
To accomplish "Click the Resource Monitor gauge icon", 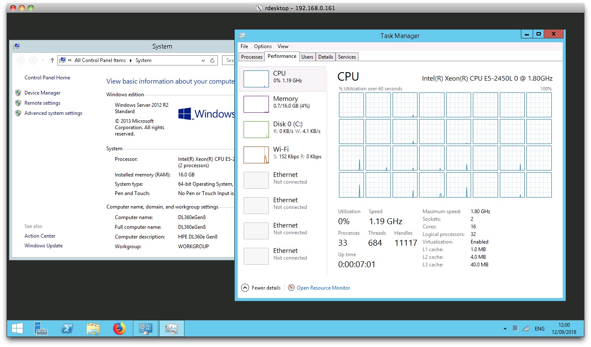I will 291,288.
